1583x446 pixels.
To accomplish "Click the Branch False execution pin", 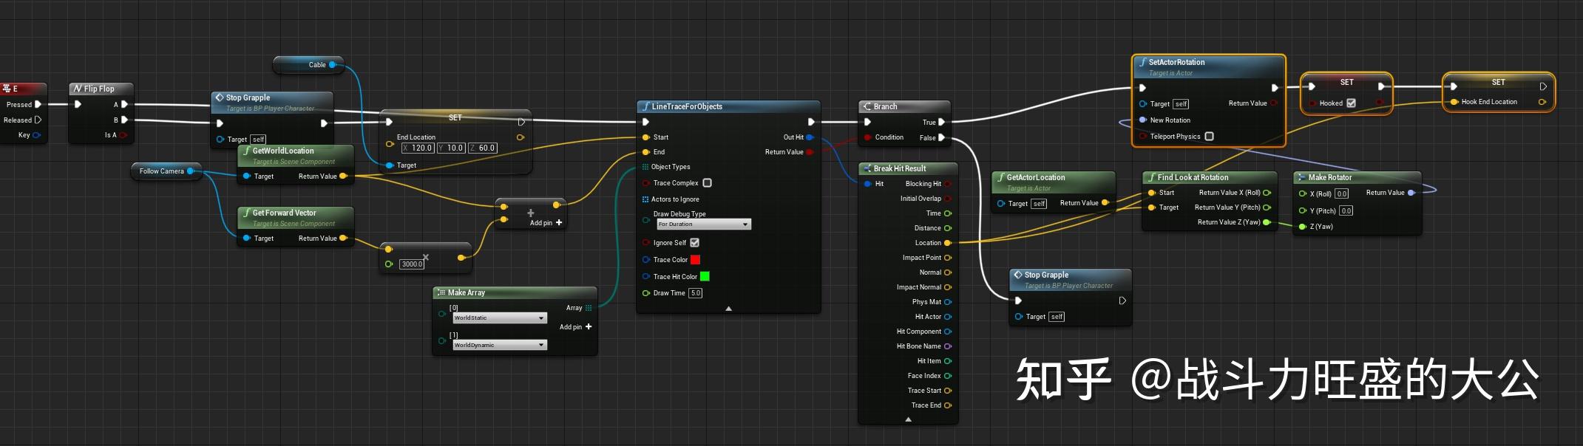I will click(941, 138).
